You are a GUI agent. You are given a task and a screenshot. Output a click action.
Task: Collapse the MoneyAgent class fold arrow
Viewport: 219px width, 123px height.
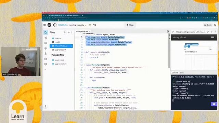[x=84, y=65]
